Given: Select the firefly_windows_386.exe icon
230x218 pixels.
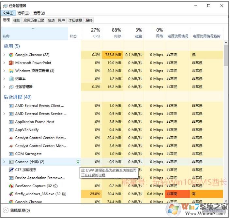Looking at the screenshot, I should (11, 194).
